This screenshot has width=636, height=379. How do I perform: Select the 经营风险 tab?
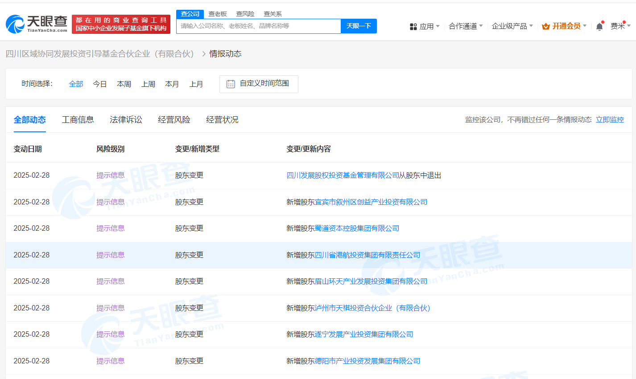coord(174,120)
